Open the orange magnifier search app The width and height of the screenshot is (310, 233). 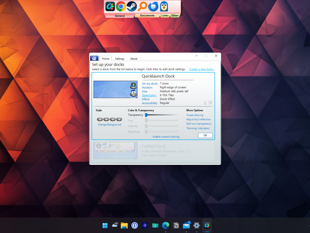142,6
